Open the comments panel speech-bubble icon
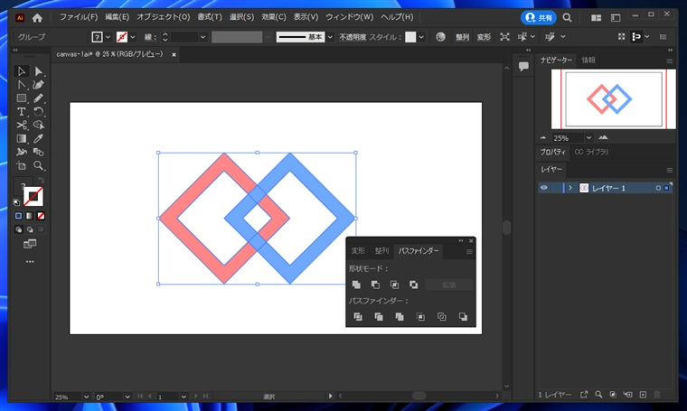 click(x=523, y=67)
